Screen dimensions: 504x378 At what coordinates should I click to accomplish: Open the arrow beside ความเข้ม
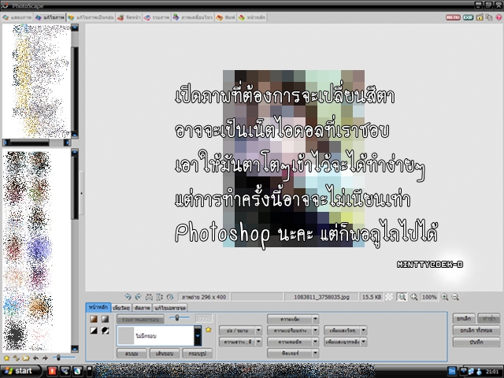(315, 319)
